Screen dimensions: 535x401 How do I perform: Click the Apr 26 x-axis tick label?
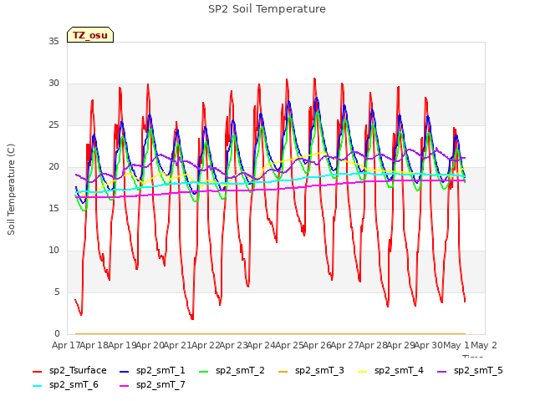(x=317, y=345)
